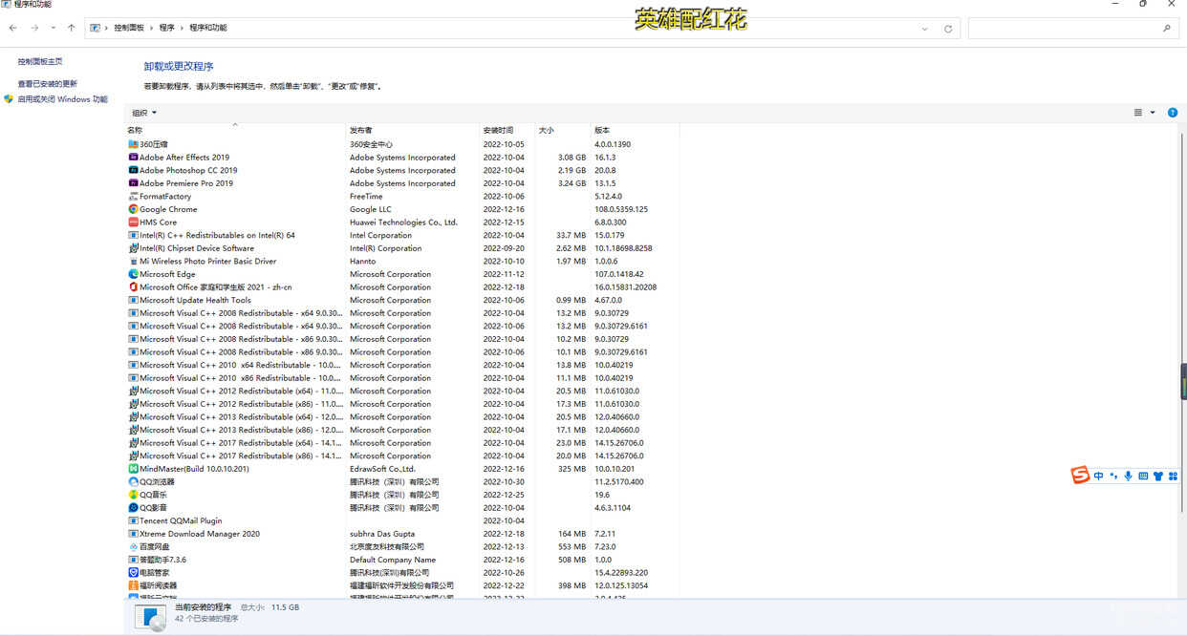The width and height of the screenshot is (1187, 636).
Task: Click the 控制面板 breadcrumb
Action: pos(129,28)
